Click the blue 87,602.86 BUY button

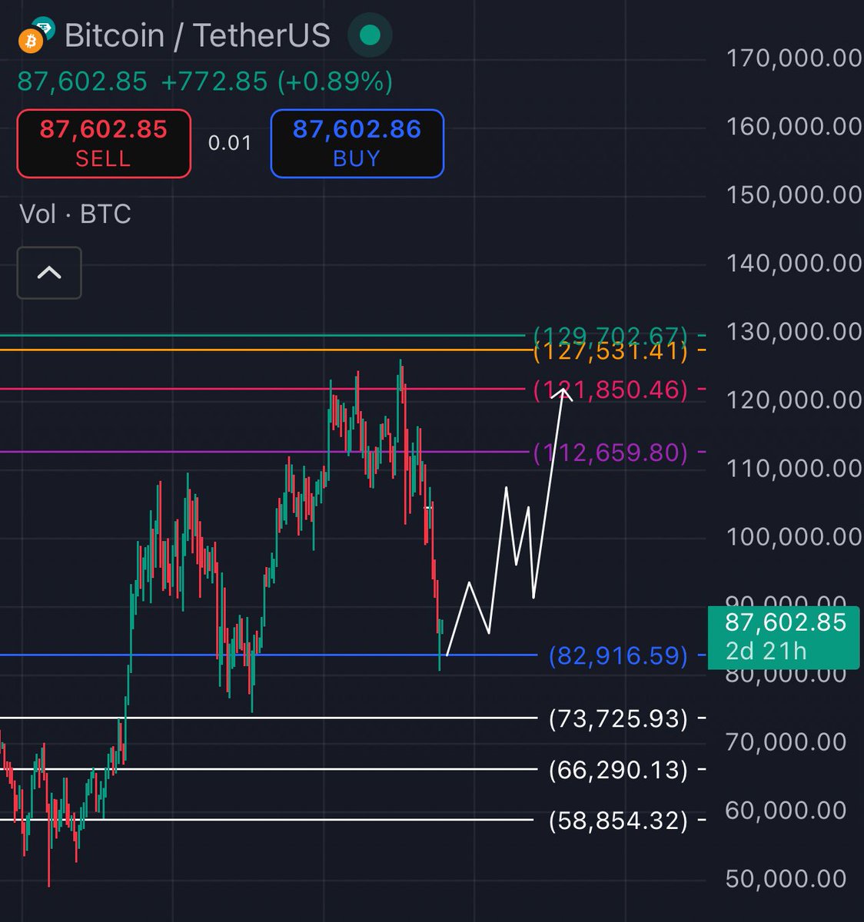[357, 144]
